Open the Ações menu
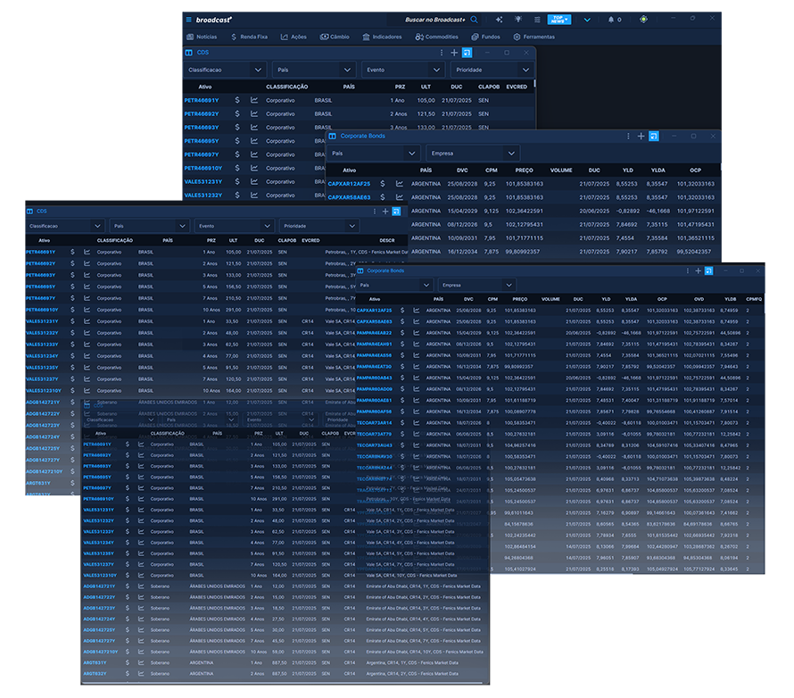This screenshot has width=794, height=698. (294, 37)
